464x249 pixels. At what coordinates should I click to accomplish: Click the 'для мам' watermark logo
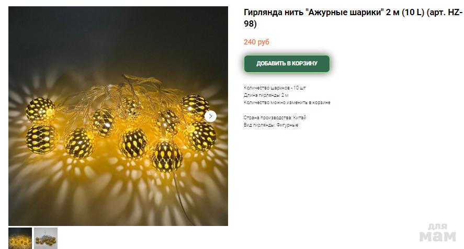tap(438, 233)
